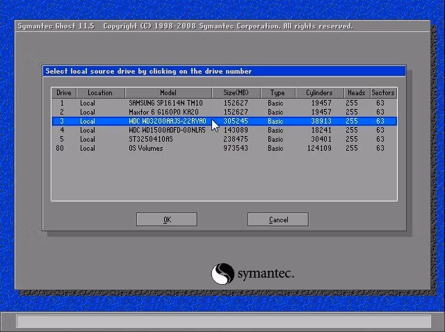445x332 pixels.
Task: Click the Symantec Ghost 11.5 header text
Action: (56, 26)
